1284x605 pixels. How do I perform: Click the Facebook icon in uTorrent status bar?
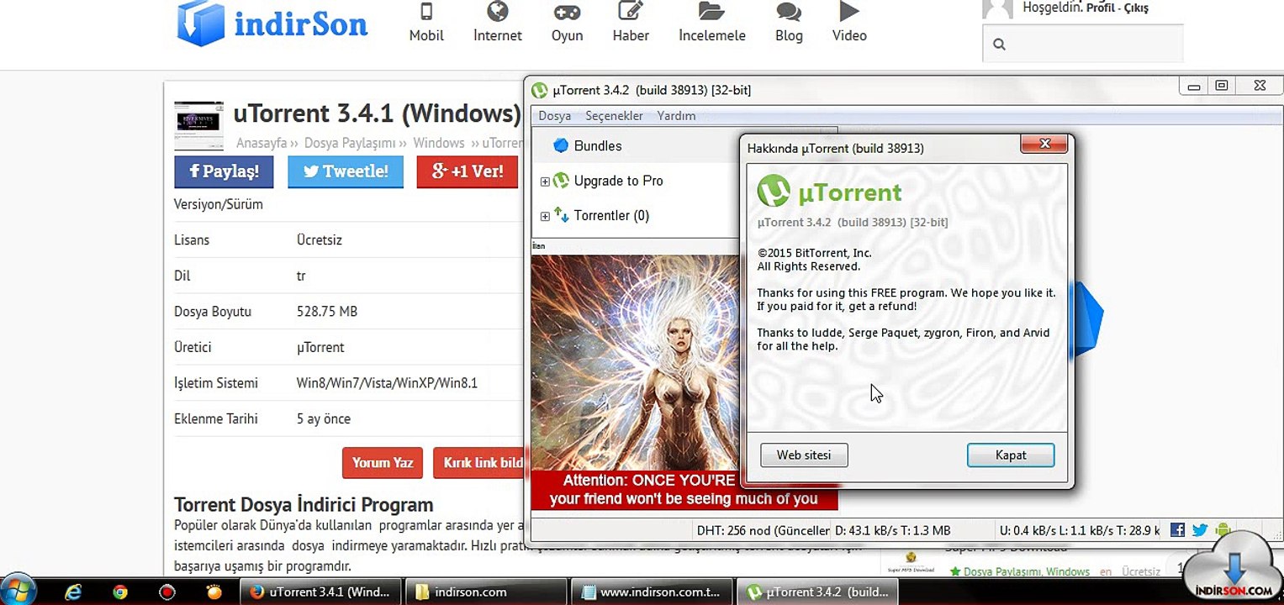point(1177,530)
